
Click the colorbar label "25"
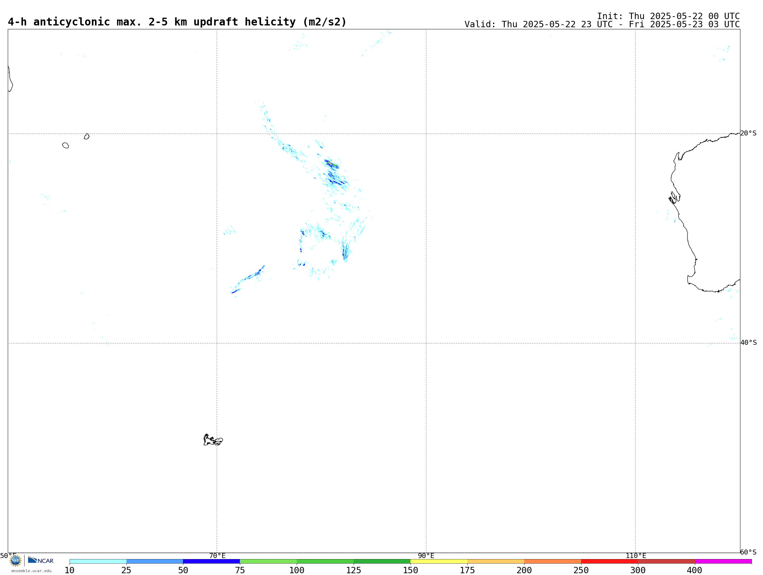126,570
